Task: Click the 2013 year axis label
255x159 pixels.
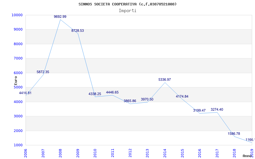Action: [148, 153]
